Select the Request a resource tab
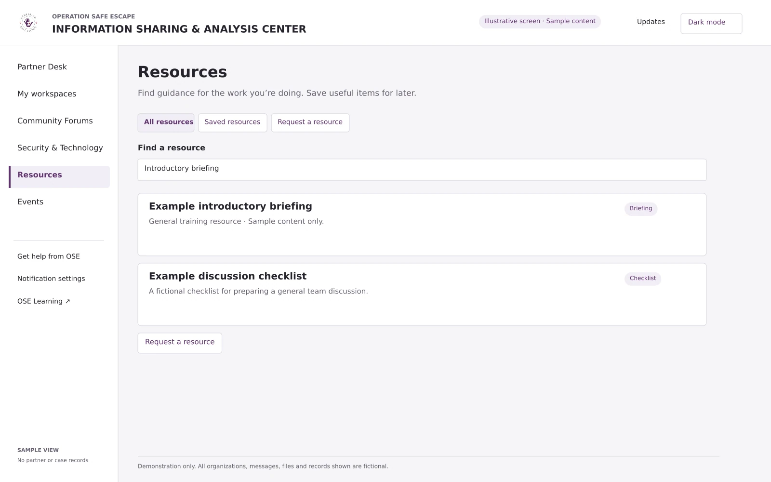The image size is (771, 482). tap(310, 122)
